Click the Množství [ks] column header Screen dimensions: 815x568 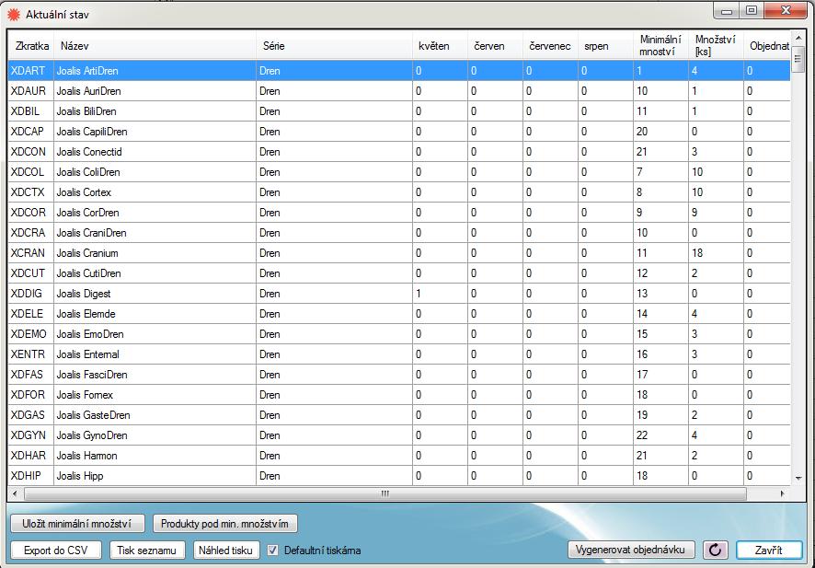click(x=716, y=46)
